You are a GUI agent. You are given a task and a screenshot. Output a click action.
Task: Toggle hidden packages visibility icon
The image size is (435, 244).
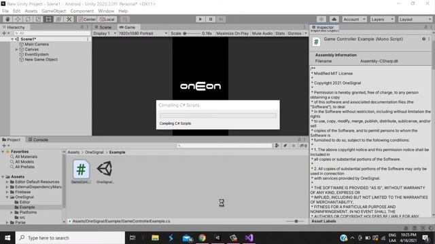[303, 146]
